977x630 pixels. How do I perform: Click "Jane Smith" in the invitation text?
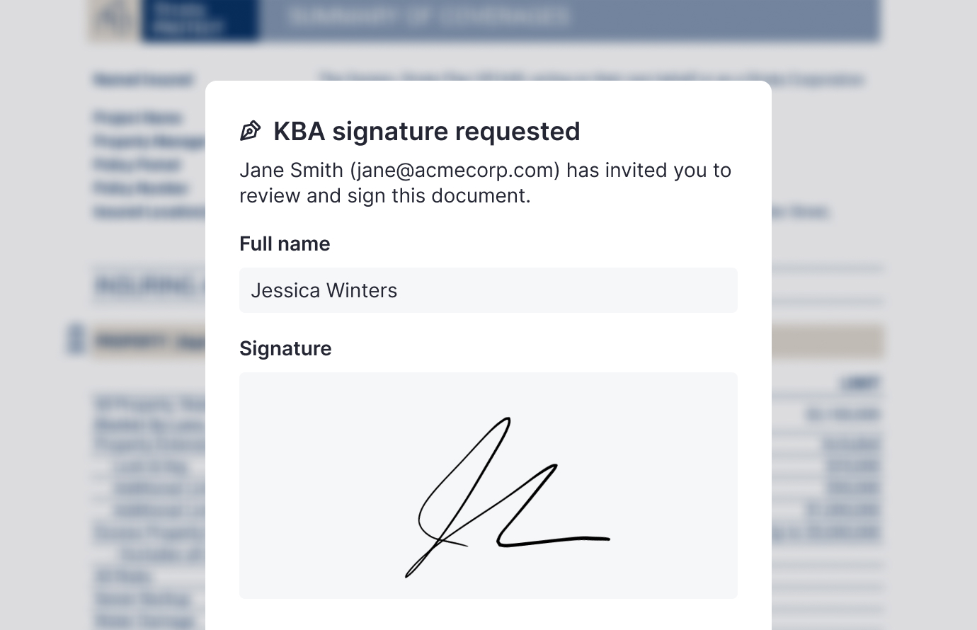291,171
